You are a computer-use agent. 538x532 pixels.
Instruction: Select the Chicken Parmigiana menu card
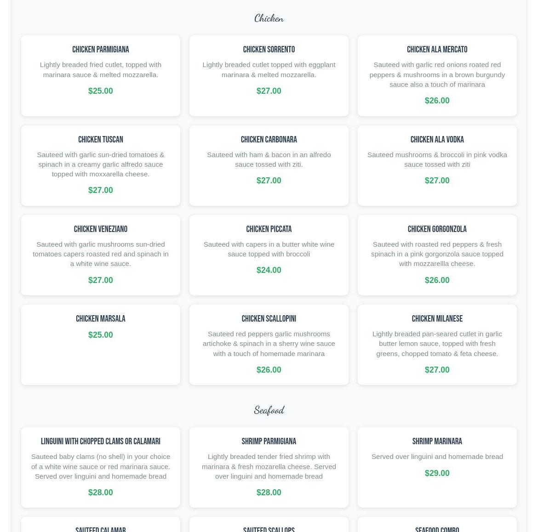101,76
